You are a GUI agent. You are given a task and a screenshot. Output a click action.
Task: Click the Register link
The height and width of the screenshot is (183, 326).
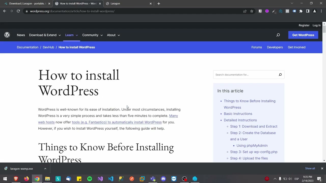304,25
